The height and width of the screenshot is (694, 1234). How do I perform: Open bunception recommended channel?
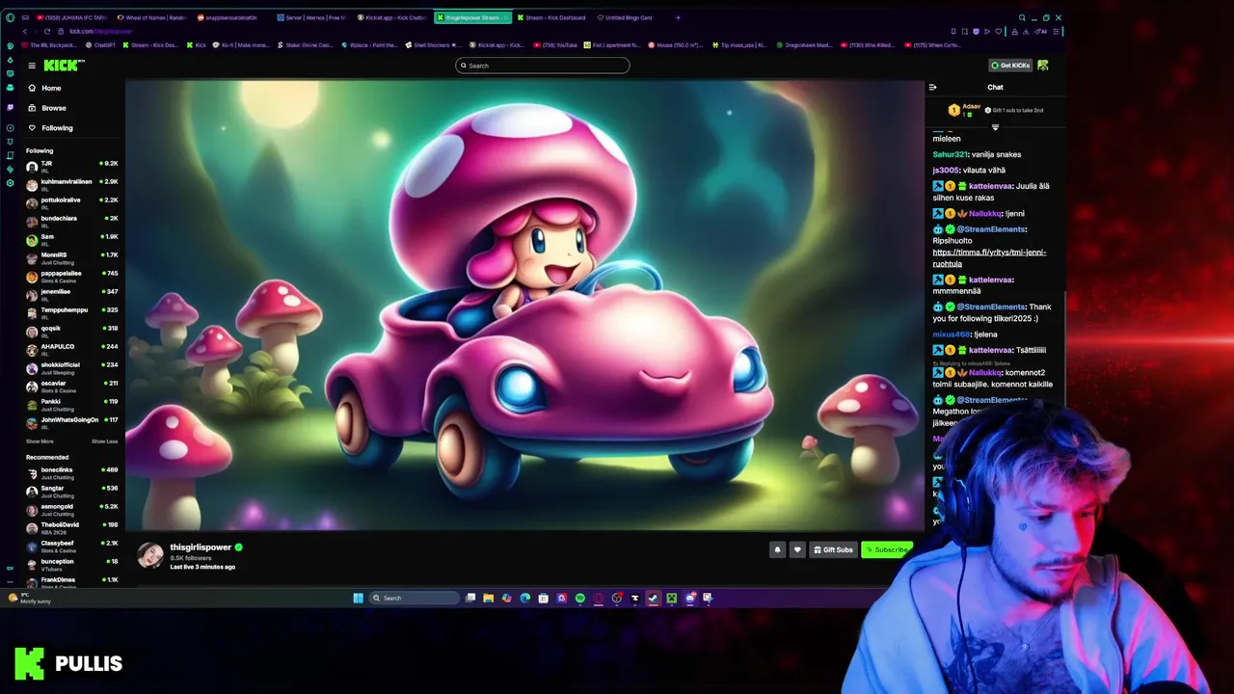coord(72,564)
